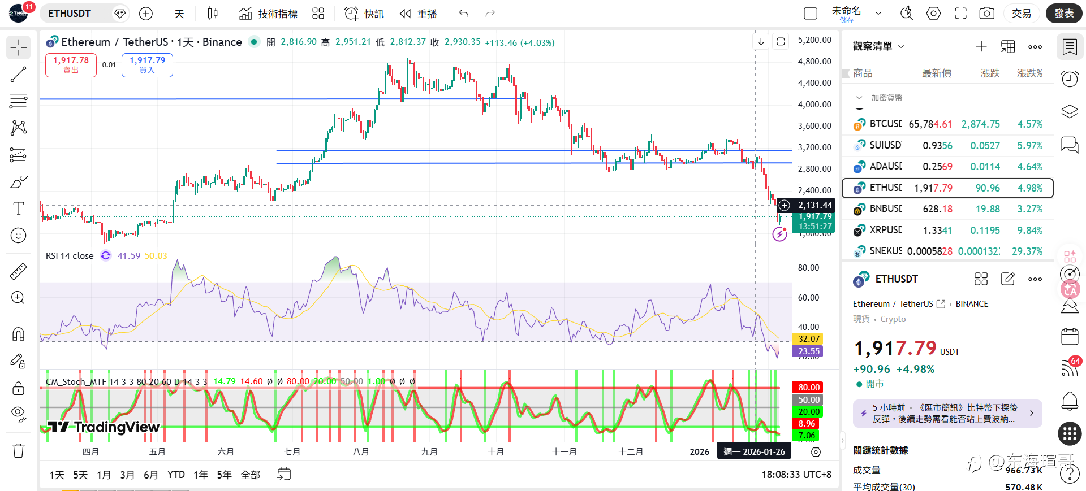Take a chart snapshot with camera icon

pyautogui.click(x=986, y=14)
